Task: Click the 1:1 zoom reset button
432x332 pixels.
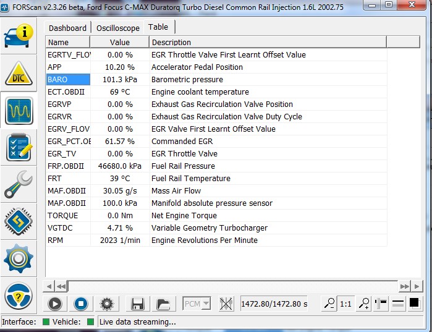Action: tap(345, 304)
